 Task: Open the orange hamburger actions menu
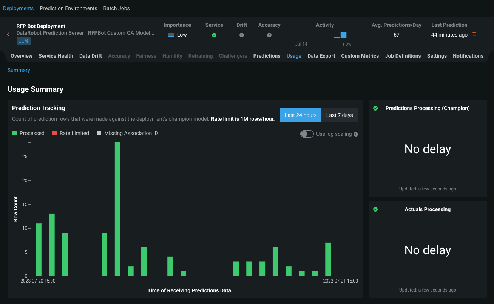[474, 34]
